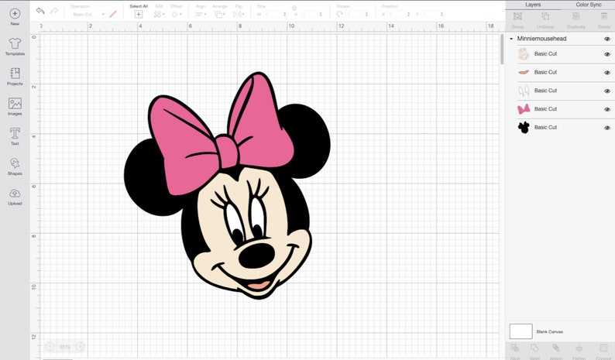Click the New project icon
Screen dimensions: 615x360
15,14
